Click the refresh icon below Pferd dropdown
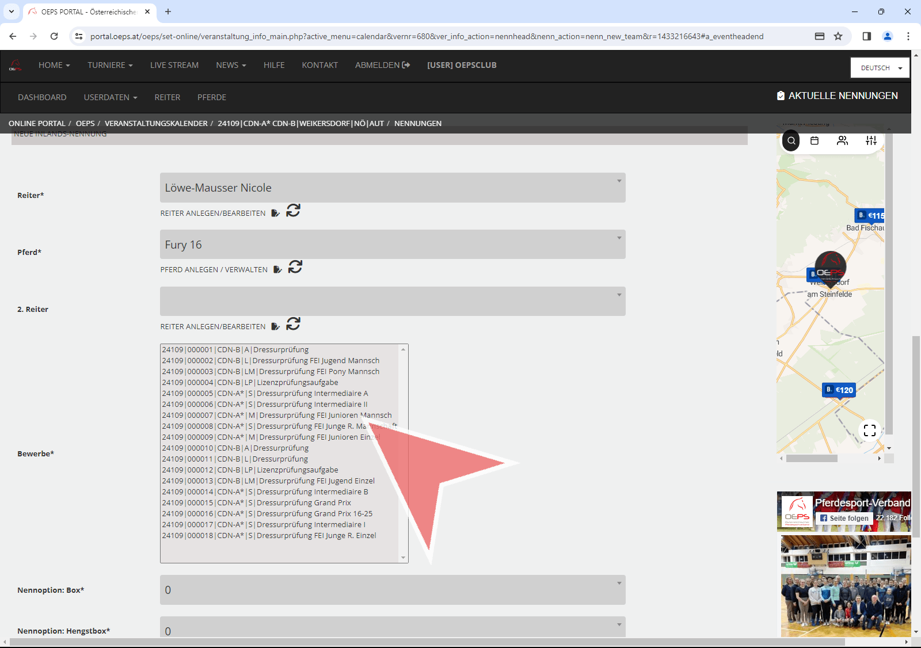The width and height of the screenshot is (921, 648). click(x=295, y=267)
